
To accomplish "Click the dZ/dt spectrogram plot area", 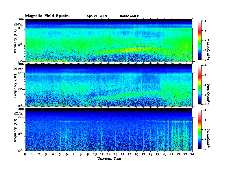I will [109, 130].
